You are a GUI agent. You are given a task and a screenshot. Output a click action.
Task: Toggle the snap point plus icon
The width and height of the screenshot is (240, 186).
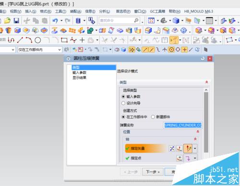(184, 50)
